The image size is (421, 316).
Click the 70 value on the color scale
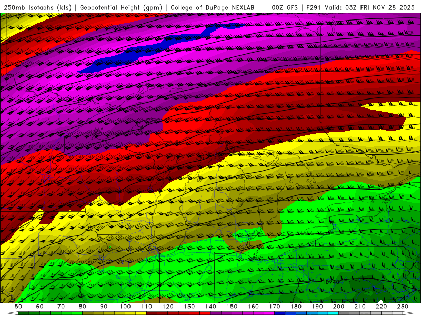point(61,307)
